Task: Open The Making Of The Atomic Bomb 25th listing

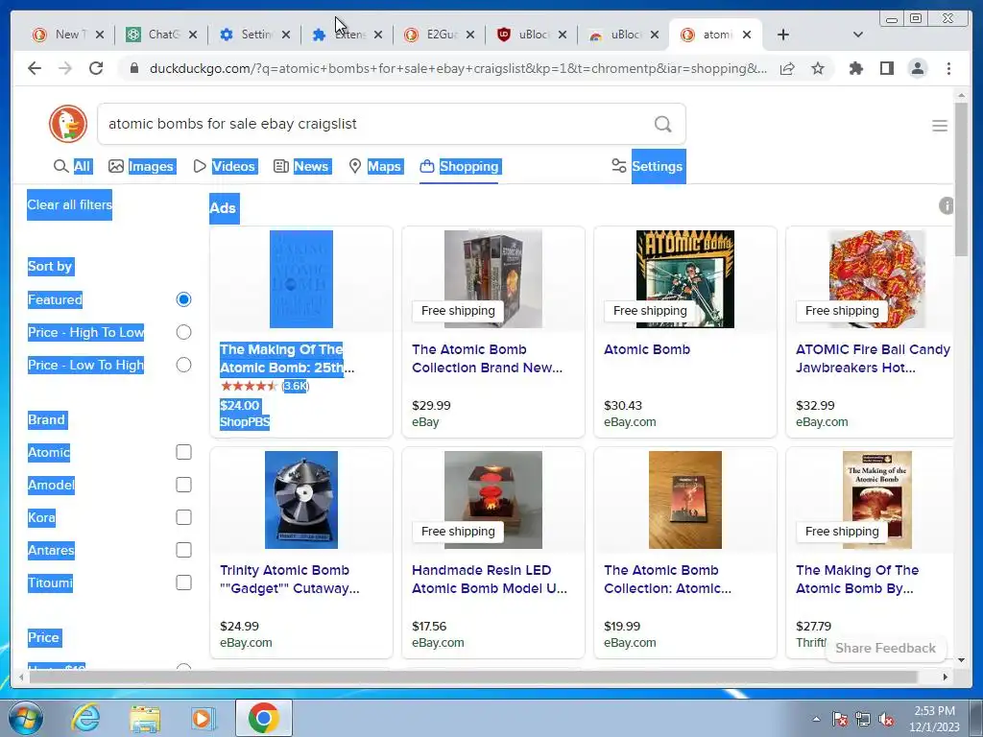Action: point(286,359)
